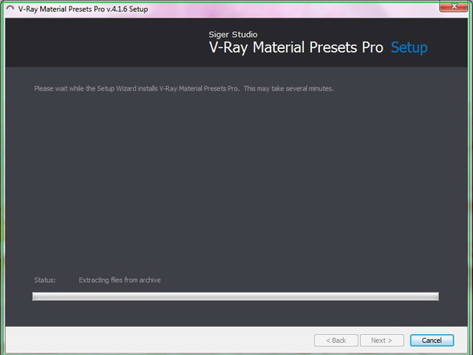Screen dimensions: 473x355
Task: Click the disabled < Back button
Action: coord(336,341)
